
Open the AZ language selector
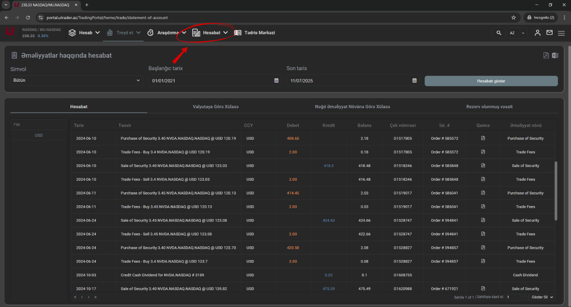(x=517, y=33)
